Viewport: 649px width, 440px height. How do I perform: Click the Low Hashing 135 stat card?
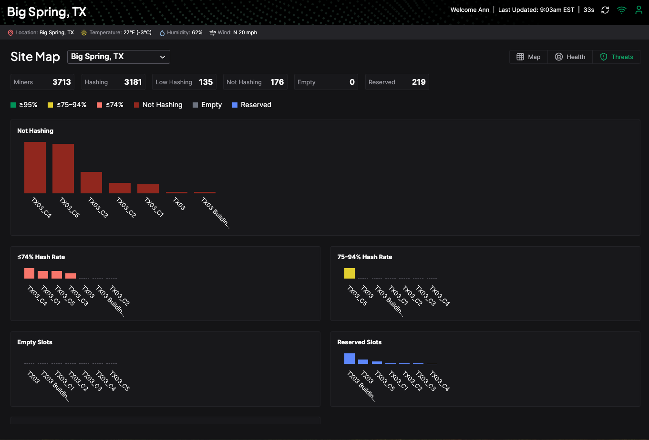point(184,82)
